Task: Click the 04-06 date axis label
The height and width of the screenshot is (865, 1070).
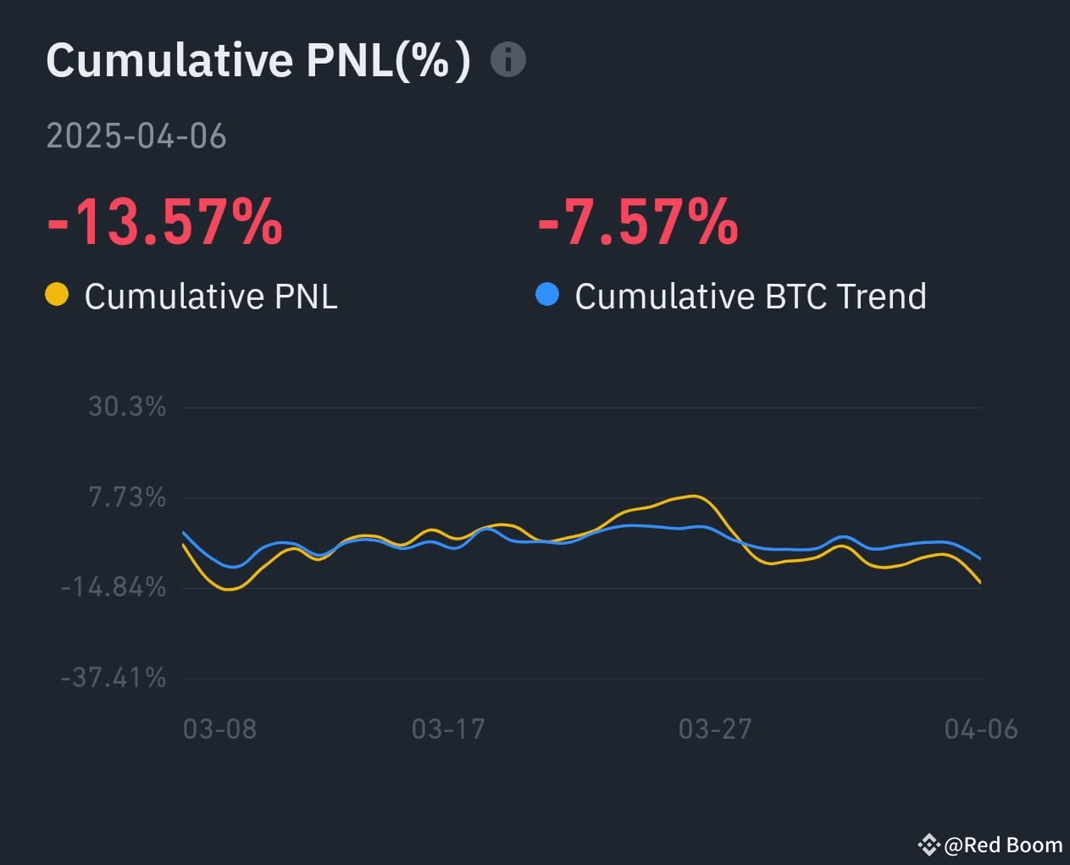Action: 981,729
